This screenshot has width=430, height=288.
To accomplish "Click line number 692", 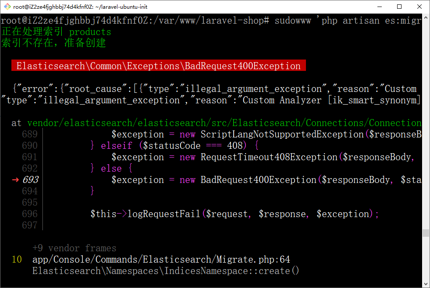I will 30,169.
